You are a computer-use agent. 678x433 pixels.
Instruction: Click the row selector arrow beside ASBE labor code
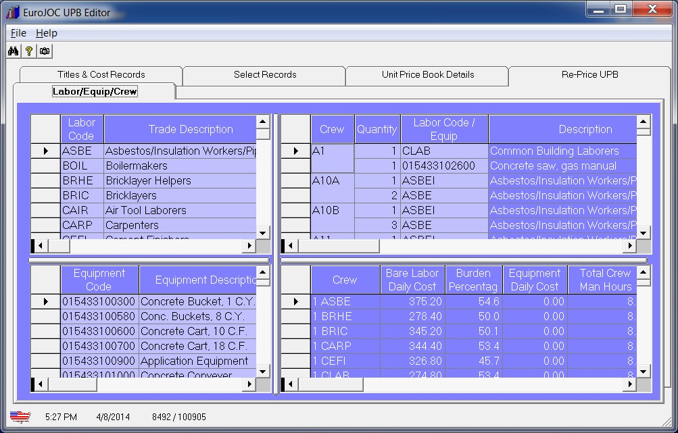tap(45, 151)
